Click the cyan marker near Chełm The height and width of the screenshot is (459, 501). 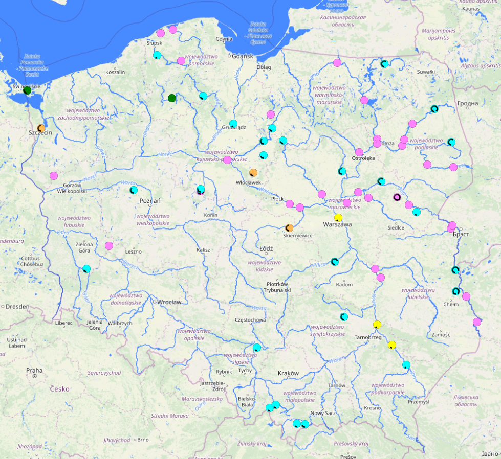pyautogui.click(x=456, y=291)
